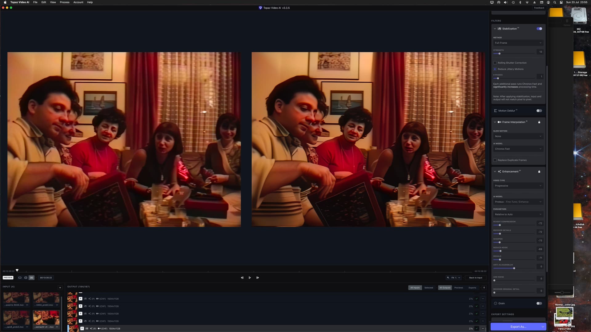Turn off the Stabilization toggle
This screenshot has height=332, width=591.
click(x=539, y=29)
